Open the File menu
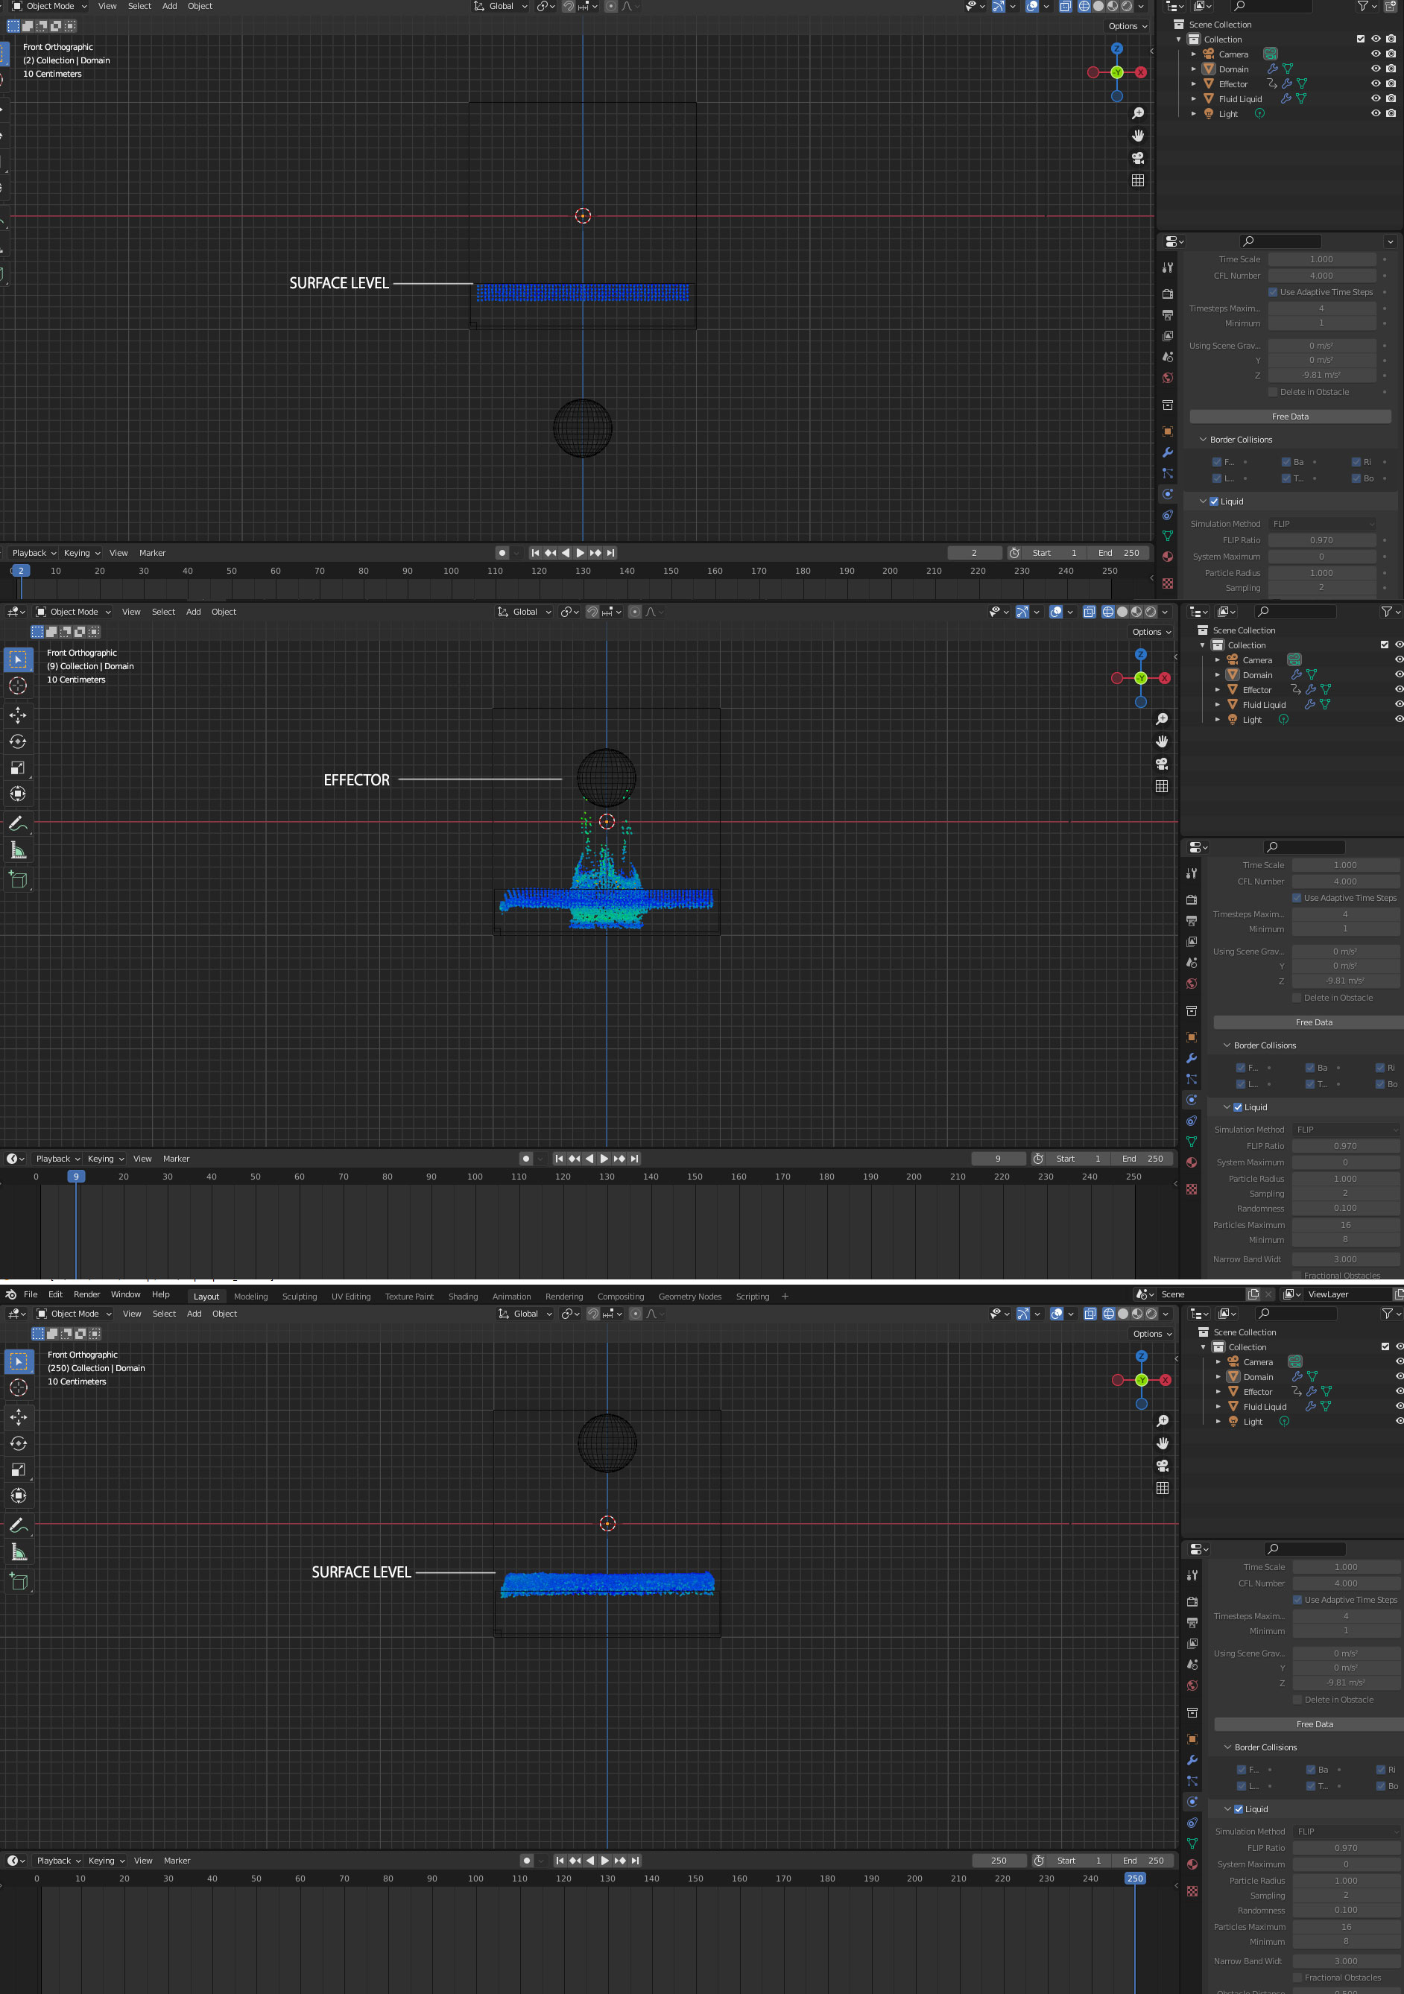 click(31, 1294)
